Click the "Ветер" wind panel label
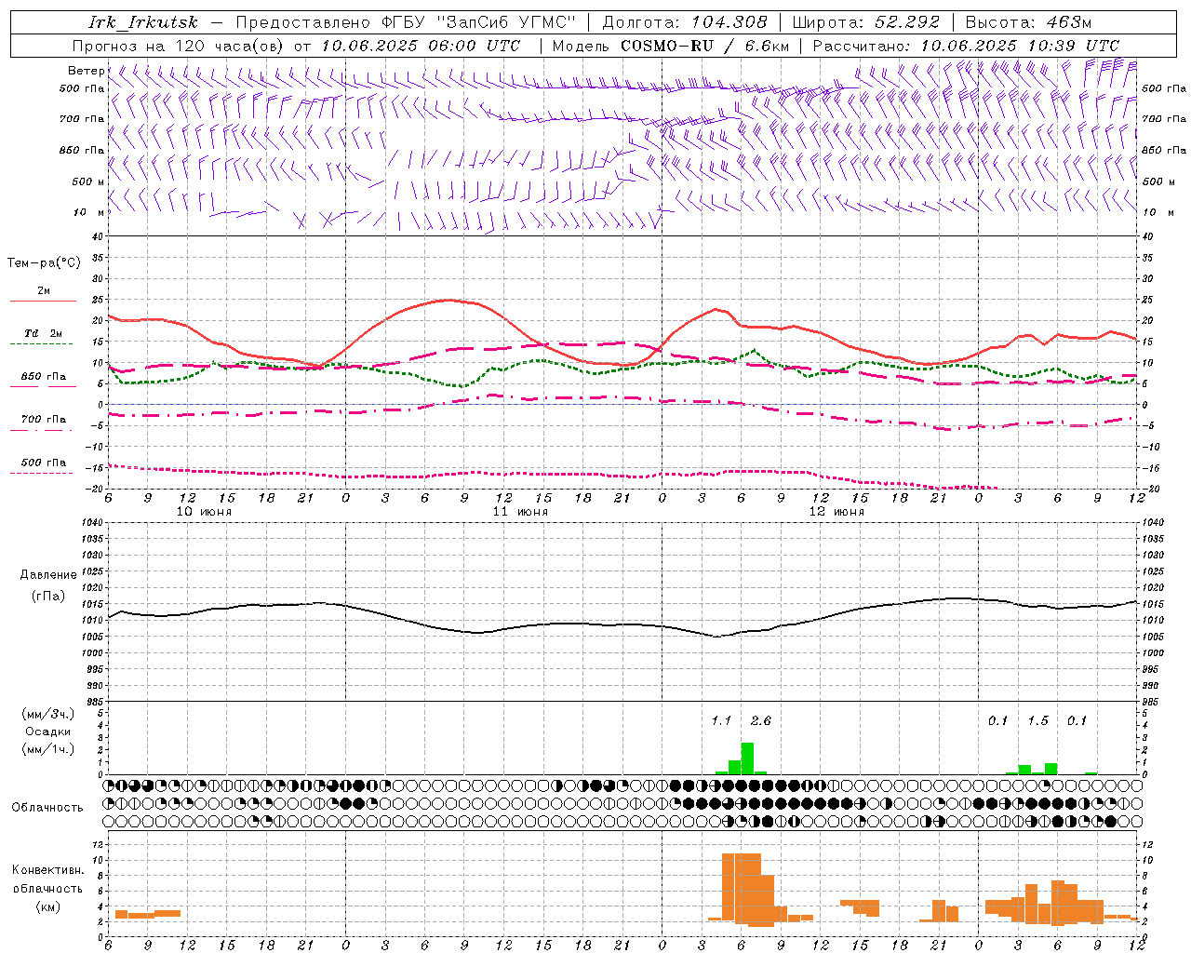 click(x=86, y=71)
